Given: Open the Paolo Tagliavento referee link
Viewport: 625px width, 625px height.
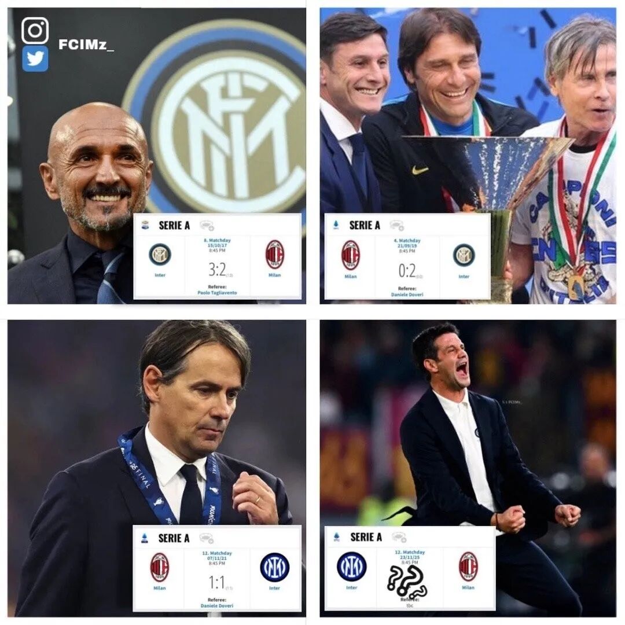Looking at the screenshot, I should tap(217, 293).
